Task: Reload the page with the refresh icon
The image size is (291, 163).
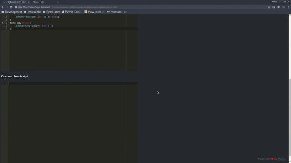Action: [x=11, y=7]
